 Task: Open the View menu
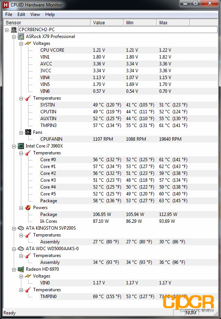pyautogui.click(x=35, y=14)
